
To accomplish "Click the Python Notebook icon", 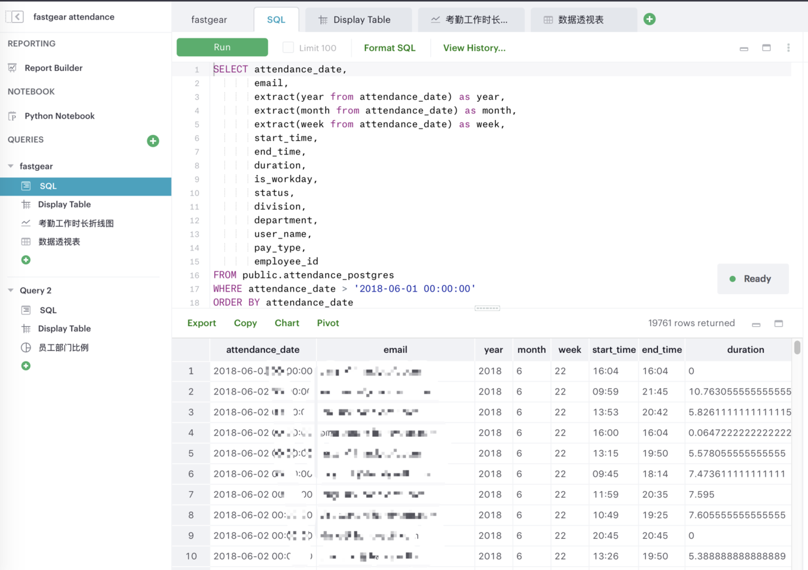I will (12, 116).
